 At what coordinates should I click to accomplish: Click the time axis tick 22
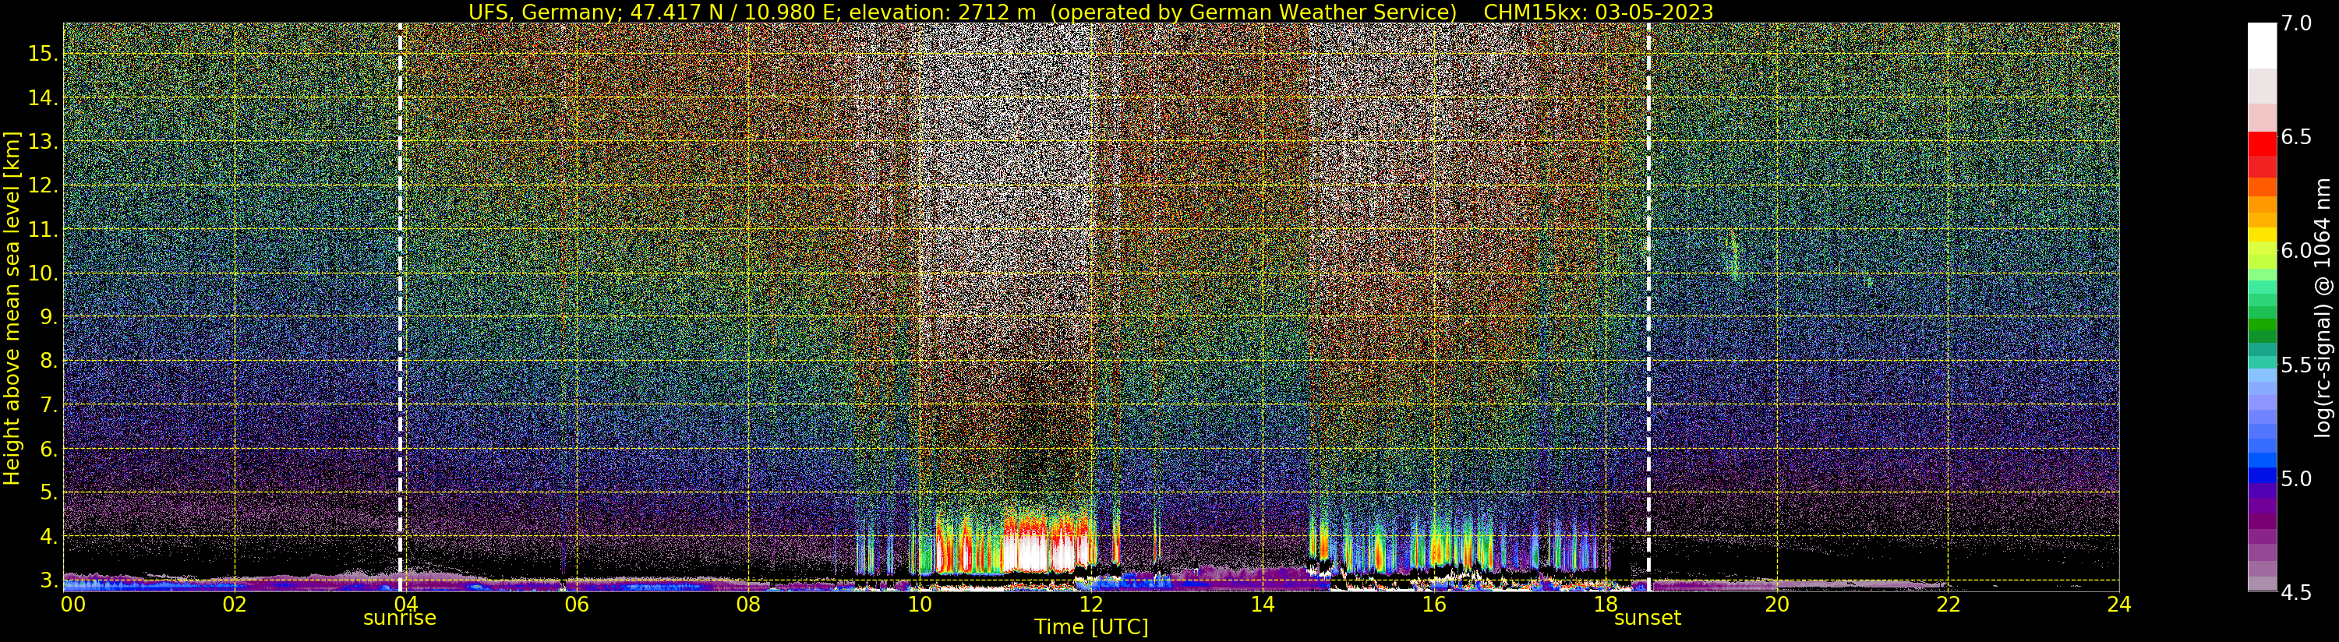(x=1948, y=605)
